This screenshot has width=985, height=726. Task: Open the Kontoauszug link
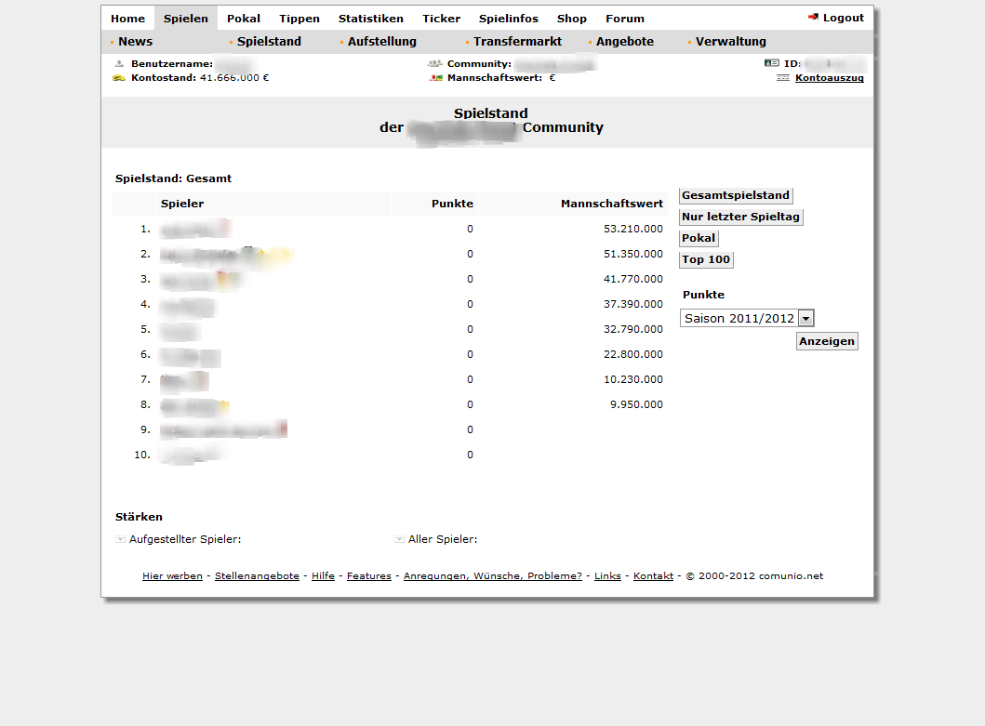(x=829, y=78)
